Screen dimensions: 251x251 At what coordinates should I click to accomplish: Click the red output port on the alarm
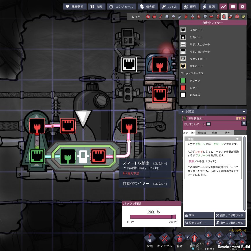(160, 64)
